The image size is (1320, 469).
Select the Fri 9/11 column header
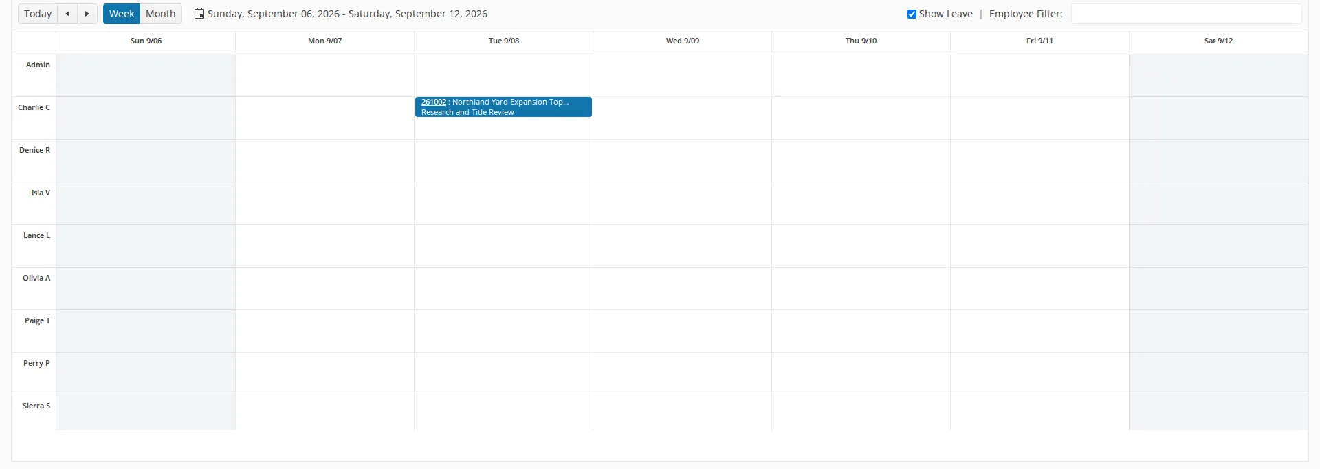point(1039,41)
